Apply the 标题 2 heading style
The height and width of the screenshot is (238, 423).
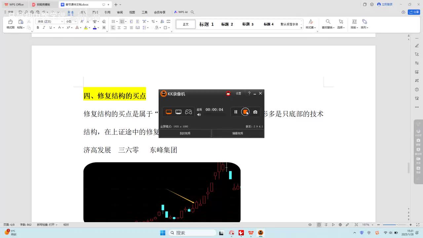tap(227, 24)
